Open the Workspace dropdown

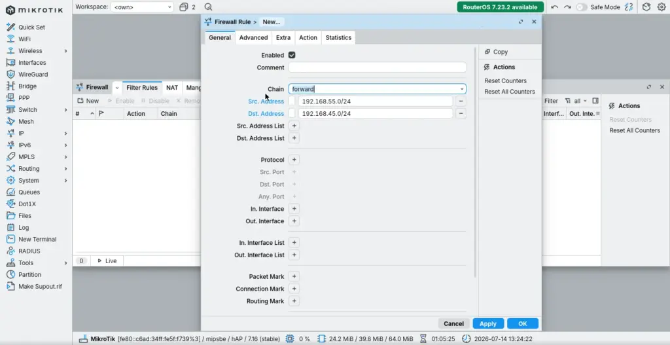[142, 7]
